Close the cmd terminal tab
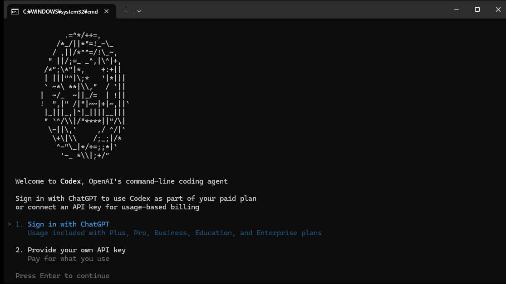The height and width of the screenshot is (284, 506). [x=107, y=11]
